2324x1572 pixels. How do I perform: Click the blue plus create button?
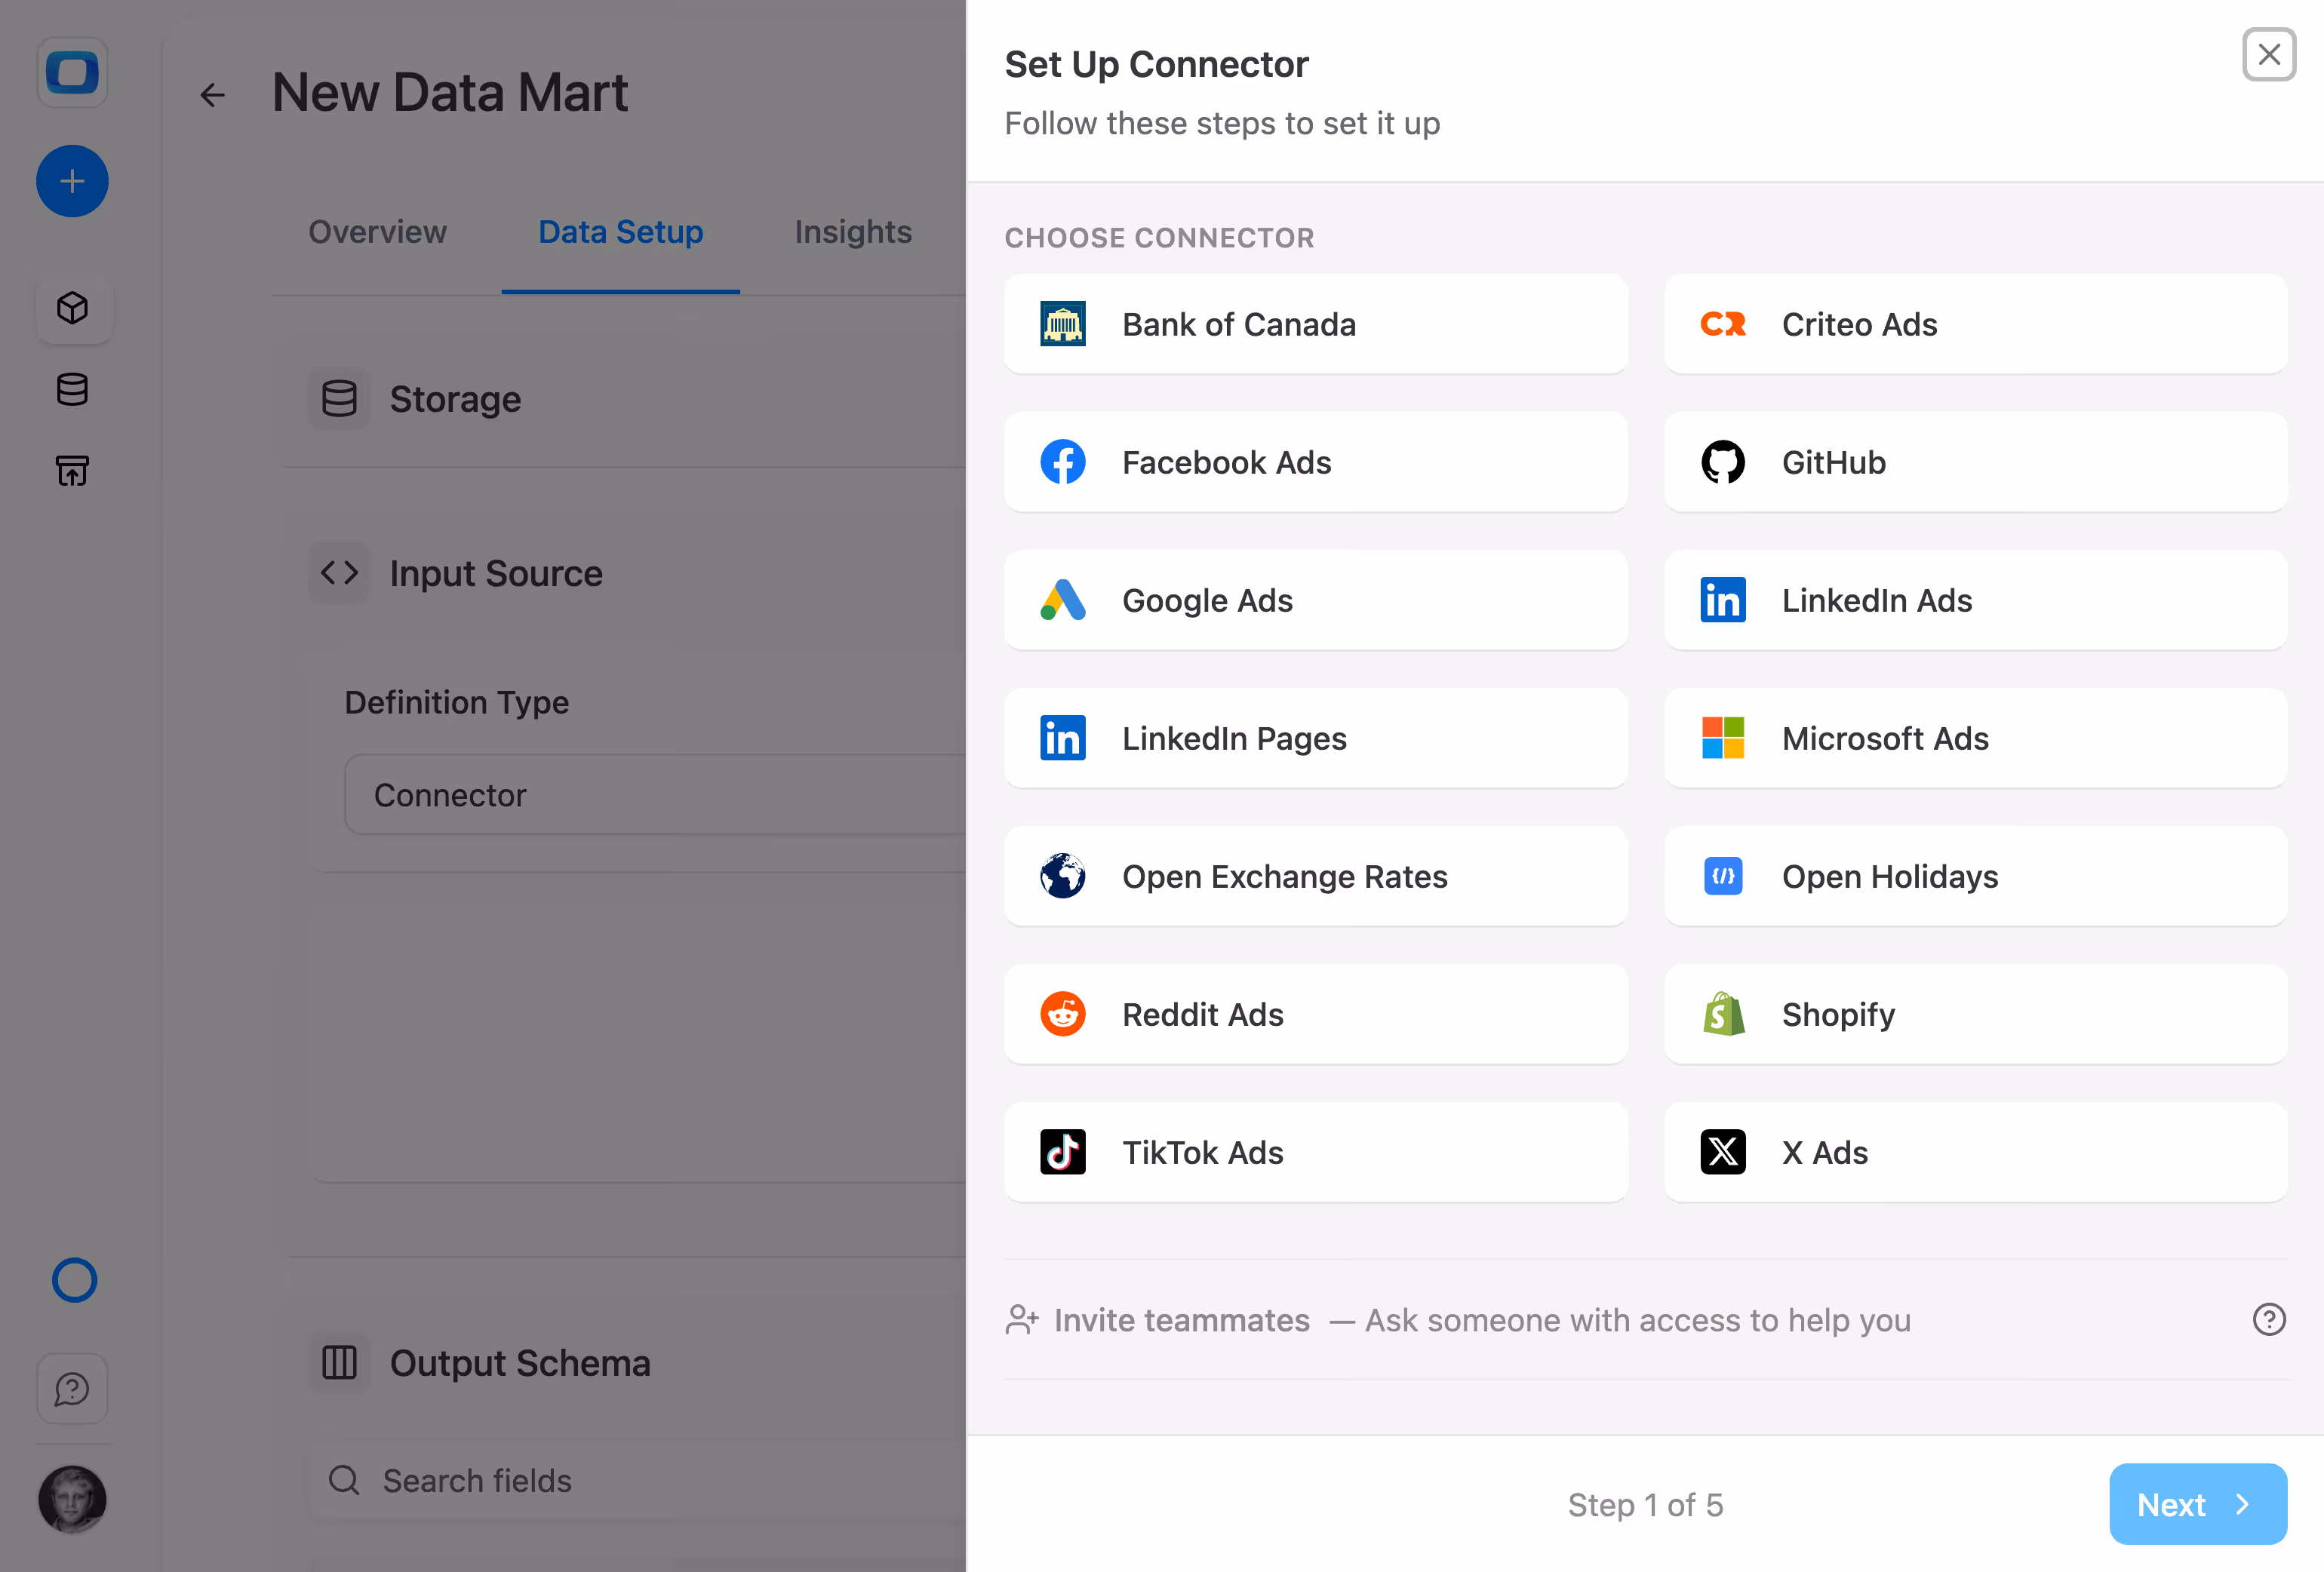click(x=72, y=181)
